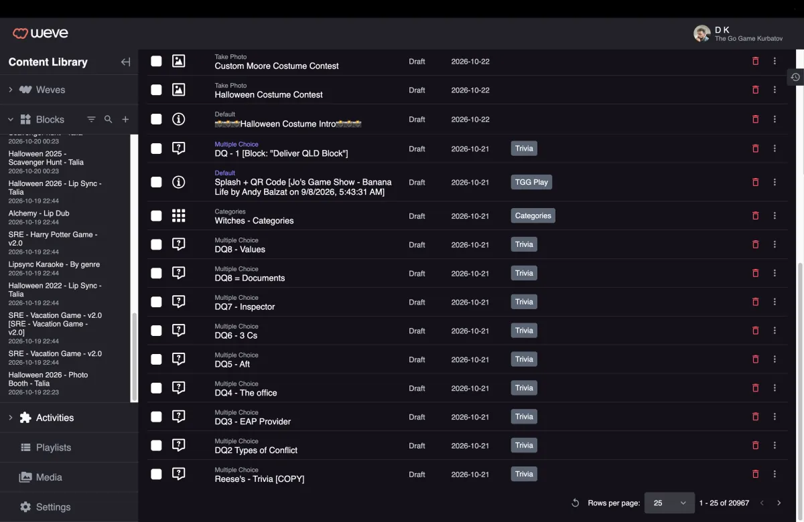Tick the DQ3 - EAP Provider checkbox
Screen dimensions: 804x522
click(x=156, y=416)
